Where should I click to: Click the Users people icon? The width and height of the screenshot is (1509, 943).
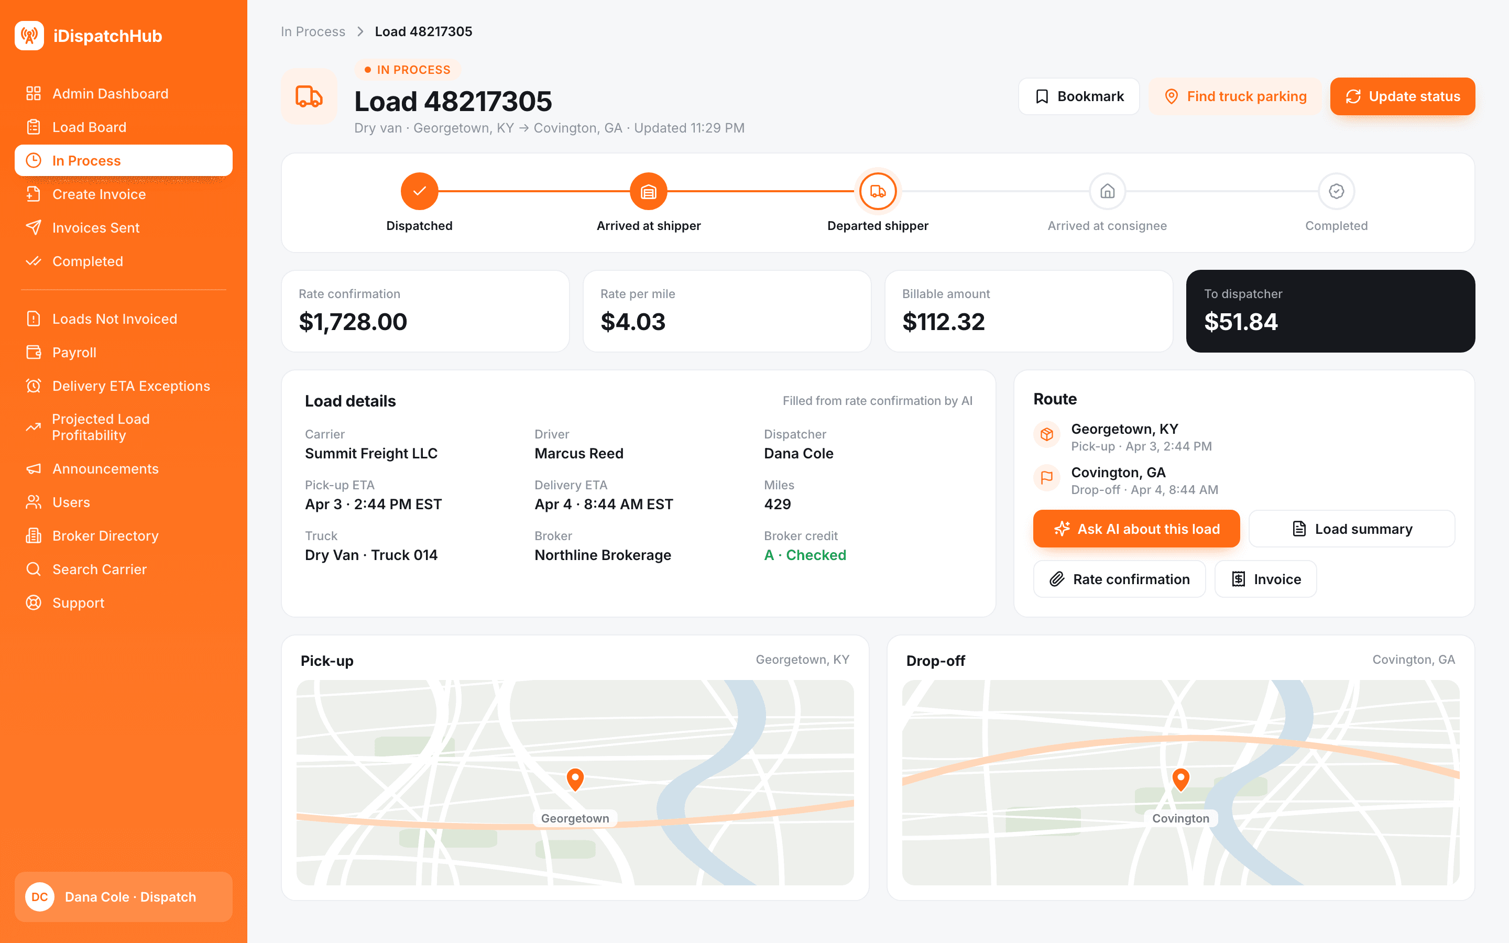tap(34, 502)
